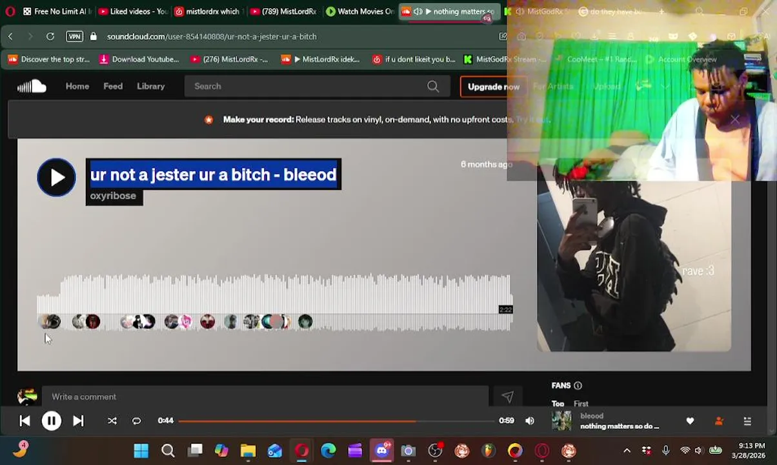Click the green commenter avatar on the waveform
777x465 pixels.
click(305, 322)
